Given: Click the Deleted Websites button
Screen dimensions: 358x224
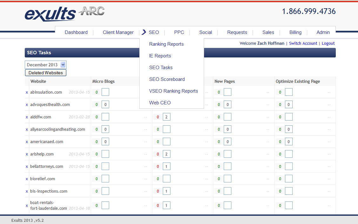Looking at the screenshot, I should [x=46, y=73].
